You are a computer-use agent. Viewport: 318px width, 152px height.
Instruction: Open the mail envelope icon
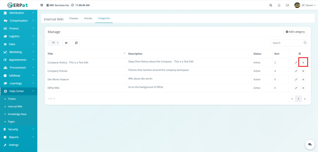287,5
